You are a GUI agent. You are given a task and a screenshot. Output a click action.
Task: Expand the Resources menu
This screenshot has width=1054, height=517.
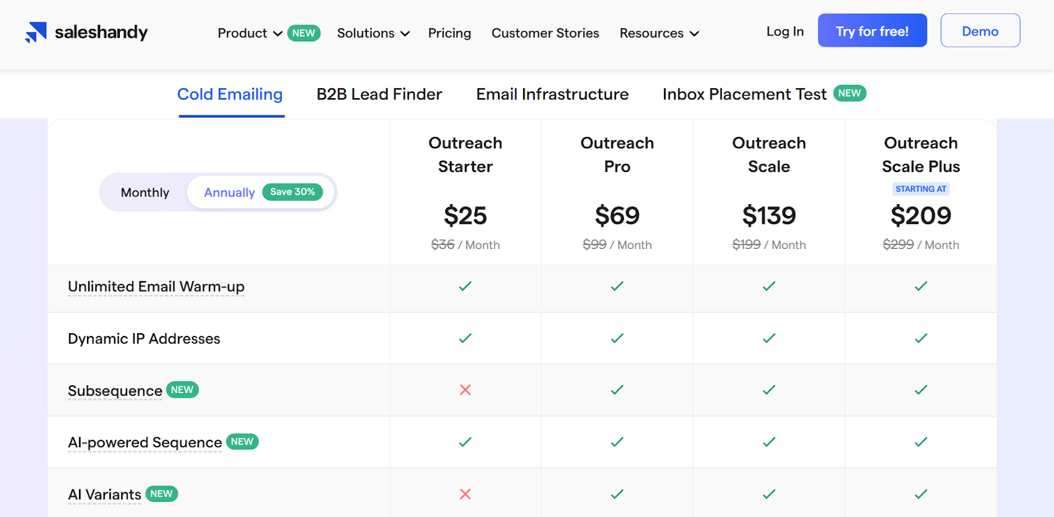point(659,33)
